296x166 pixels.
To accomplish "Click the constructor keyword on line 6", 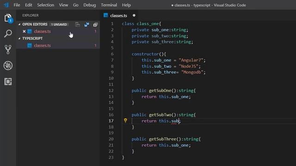I will pyautogui.click(x=145, y=54).
